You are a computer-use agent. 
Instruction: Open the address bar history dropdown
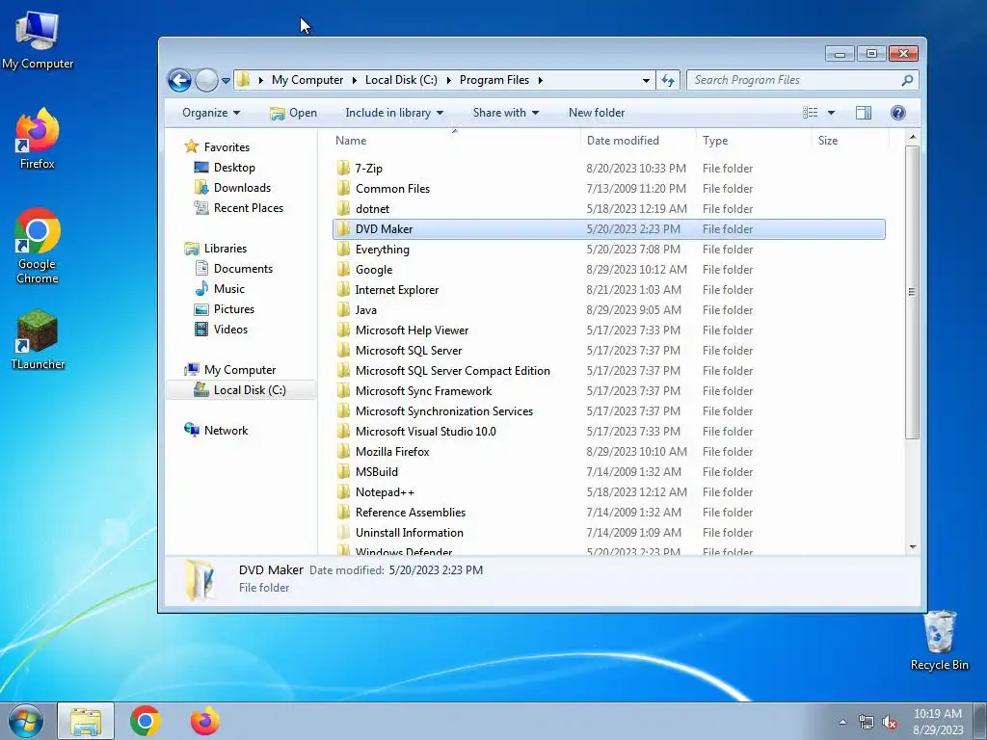coord(646,81)
